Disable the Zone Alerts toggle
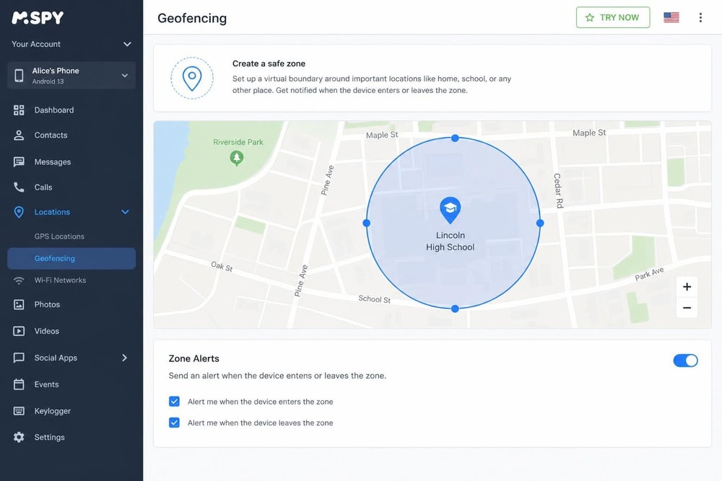 (686, 361)
